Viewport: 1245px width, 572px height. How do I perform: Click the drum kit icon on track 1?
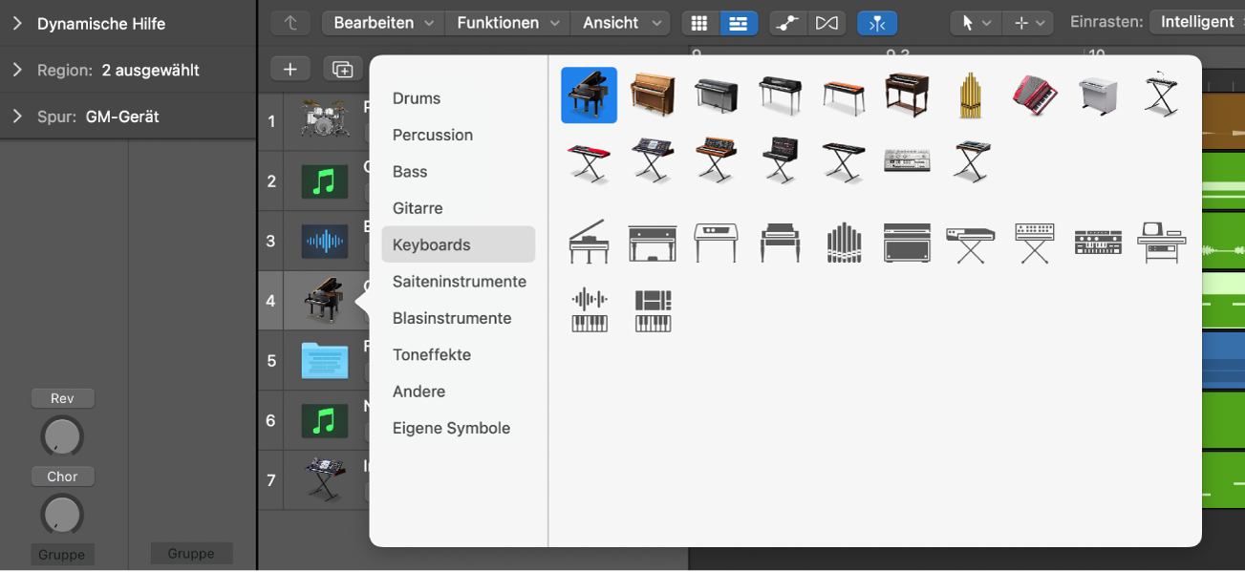coord(324,120)
